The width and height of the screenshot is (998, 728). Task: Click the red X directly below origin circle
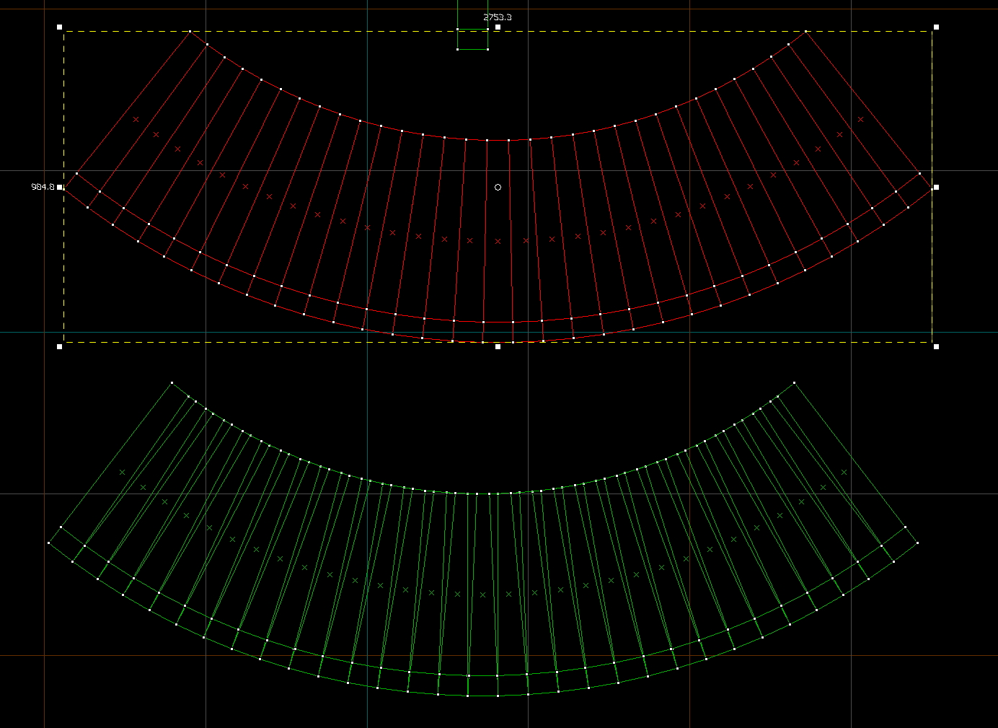(x=498, y=241)
